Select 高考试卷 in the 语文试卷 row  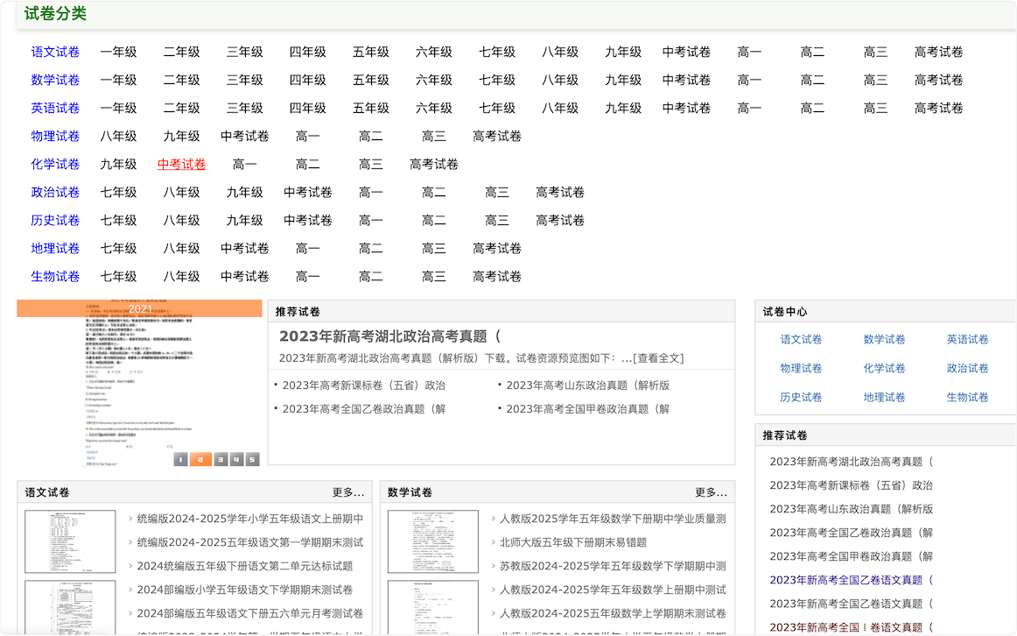pos(938,52)
